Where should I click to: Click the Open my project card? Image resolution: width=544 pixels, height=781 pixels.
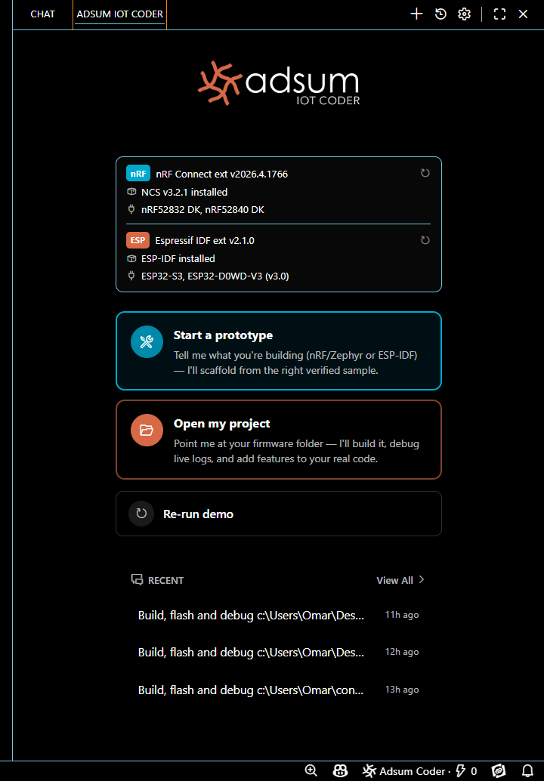[279, 440]
